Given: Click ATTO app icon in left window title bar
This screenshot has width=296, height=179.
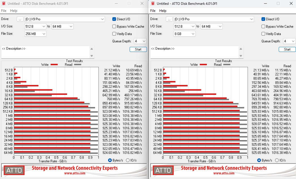Looking at the screenshot, I should click(x=3, y=3).
